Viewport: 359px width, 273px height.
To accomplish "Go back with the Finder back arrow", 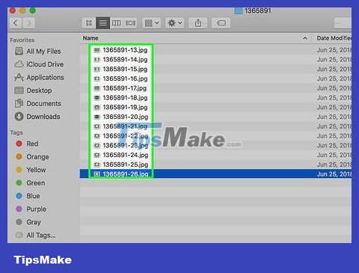I will point(16,23).
